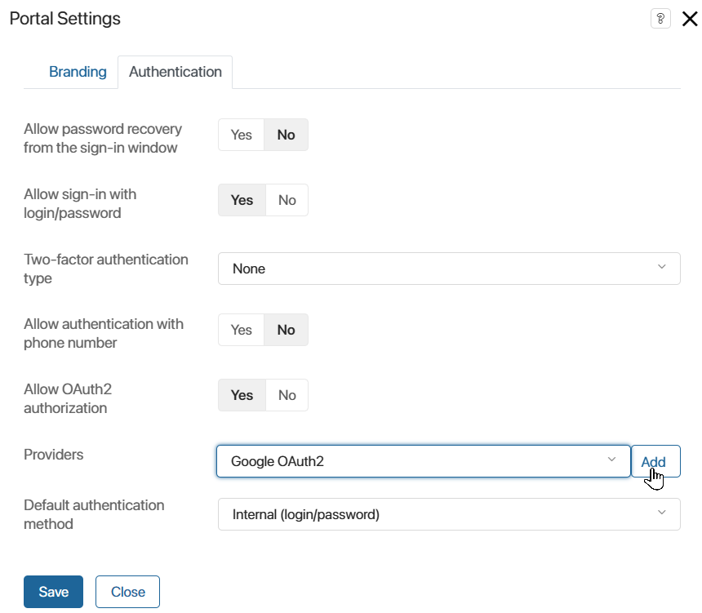The image size is (702, 613).
Task: Choose Yes for sign-in with login/password
Action: pos(242,200)
